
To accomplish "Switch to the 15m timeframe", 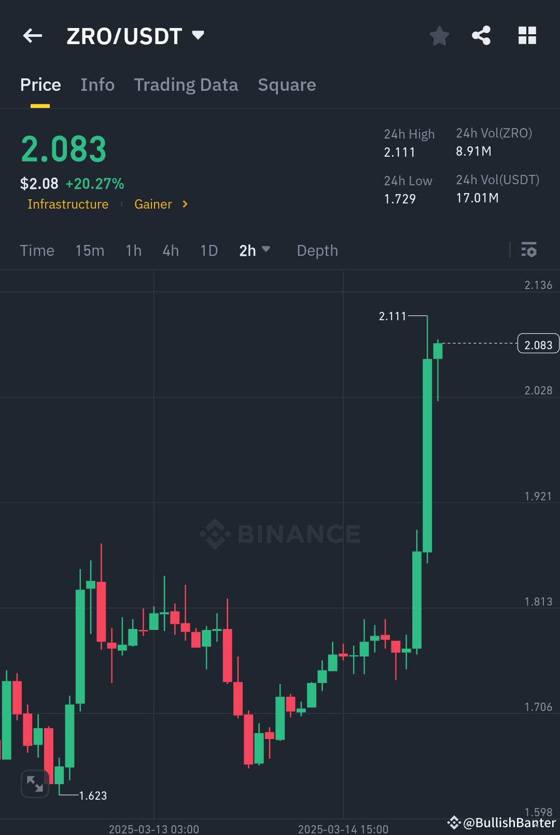I will pos(89,250).
